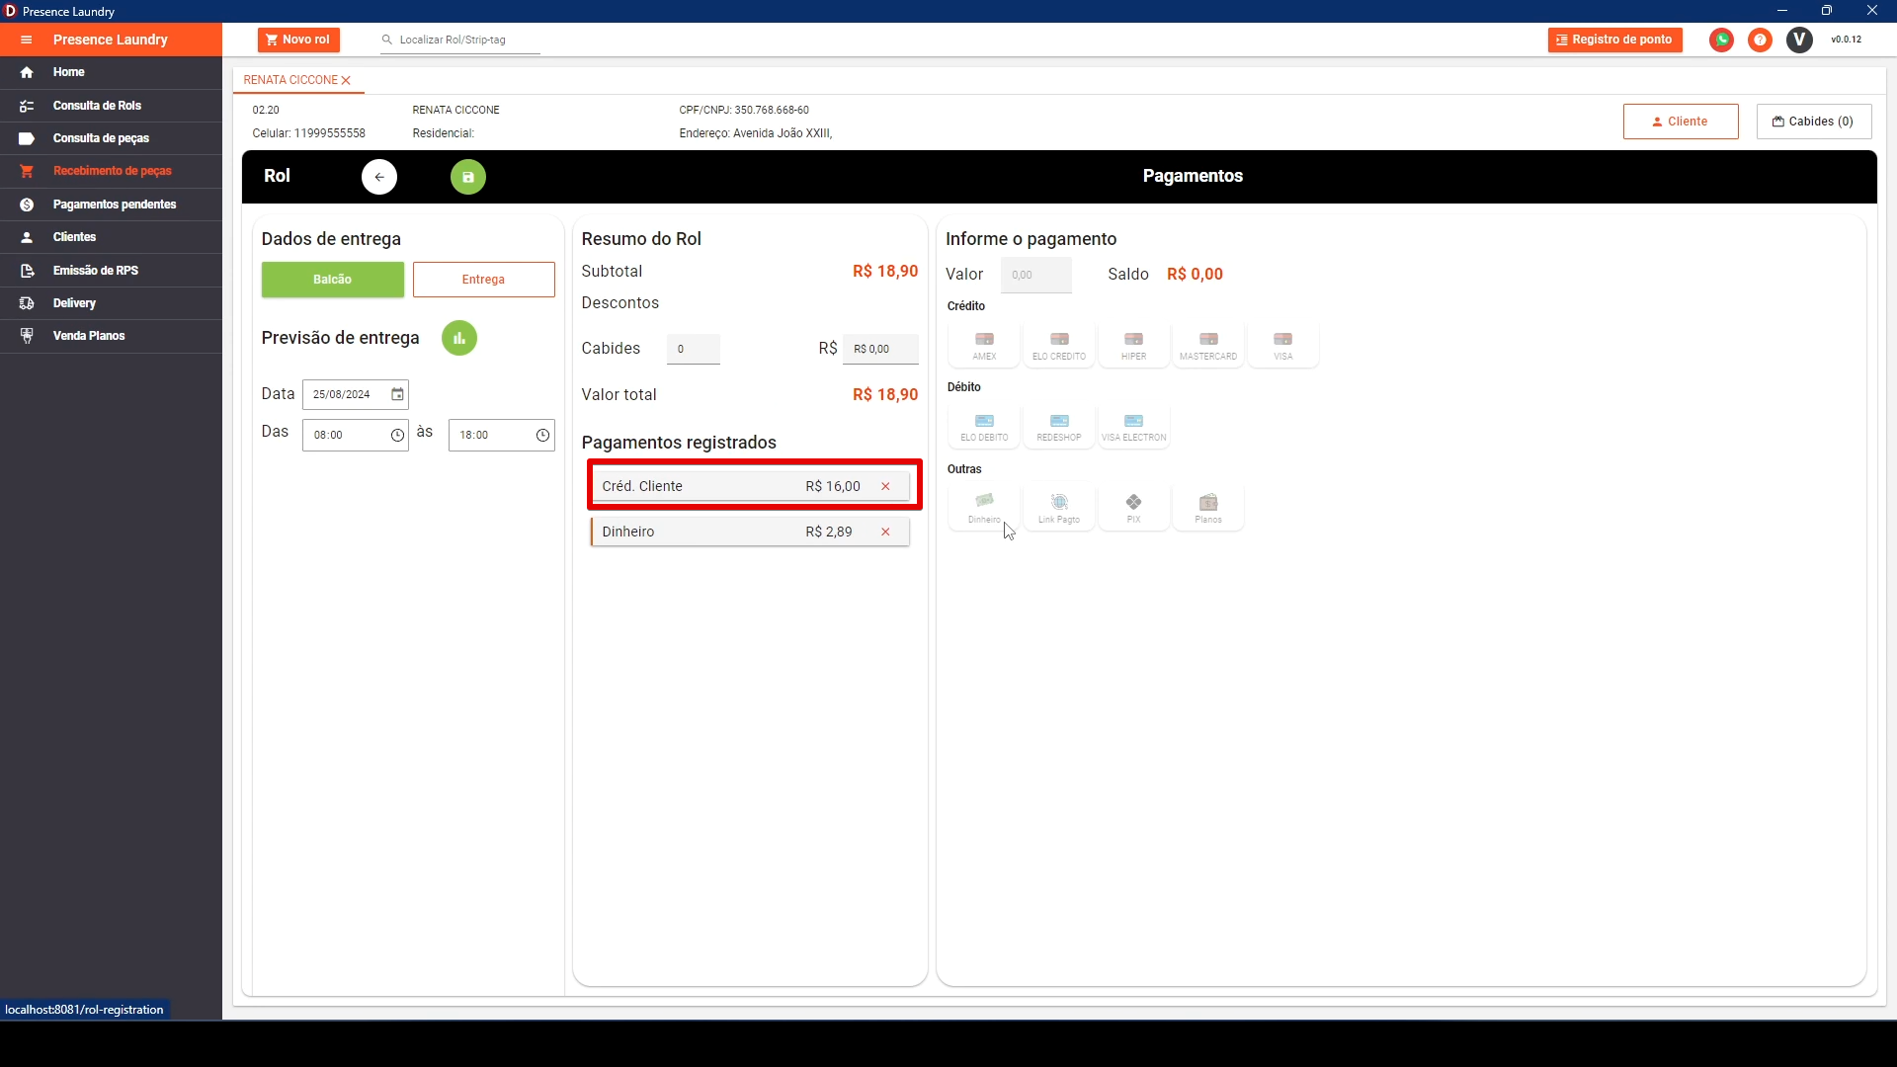Viewport: 1897px width, 1067px height.
Task: Choose VISA credit card
Action: pyautogui.click(x=1283, y=346)
